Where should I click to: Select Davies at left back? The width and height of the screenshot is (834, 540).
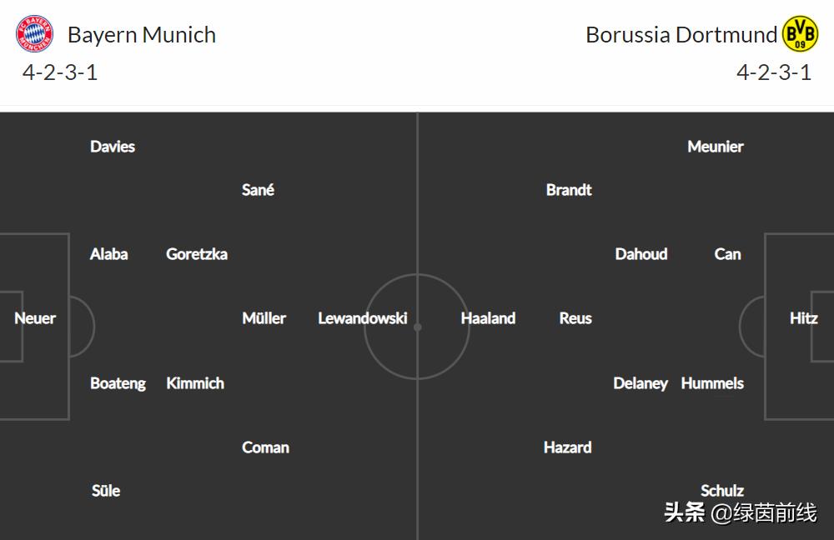tap(113, 147)
